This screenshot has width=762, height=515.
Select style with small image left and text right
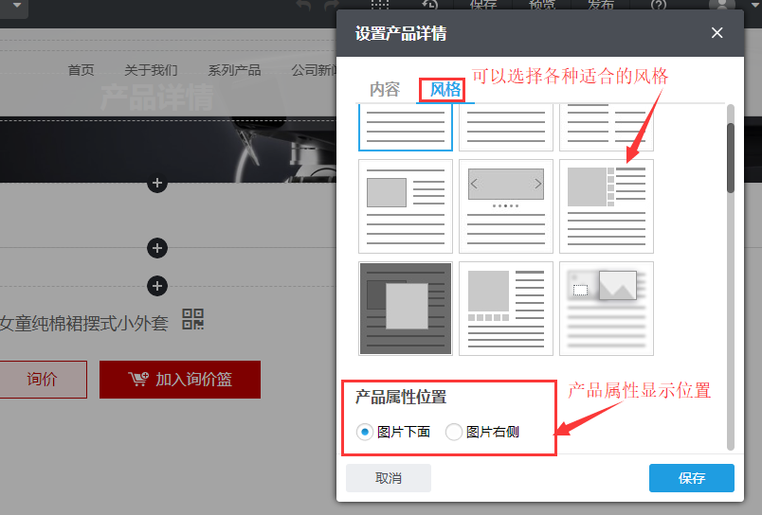click(x=406, y=206)
